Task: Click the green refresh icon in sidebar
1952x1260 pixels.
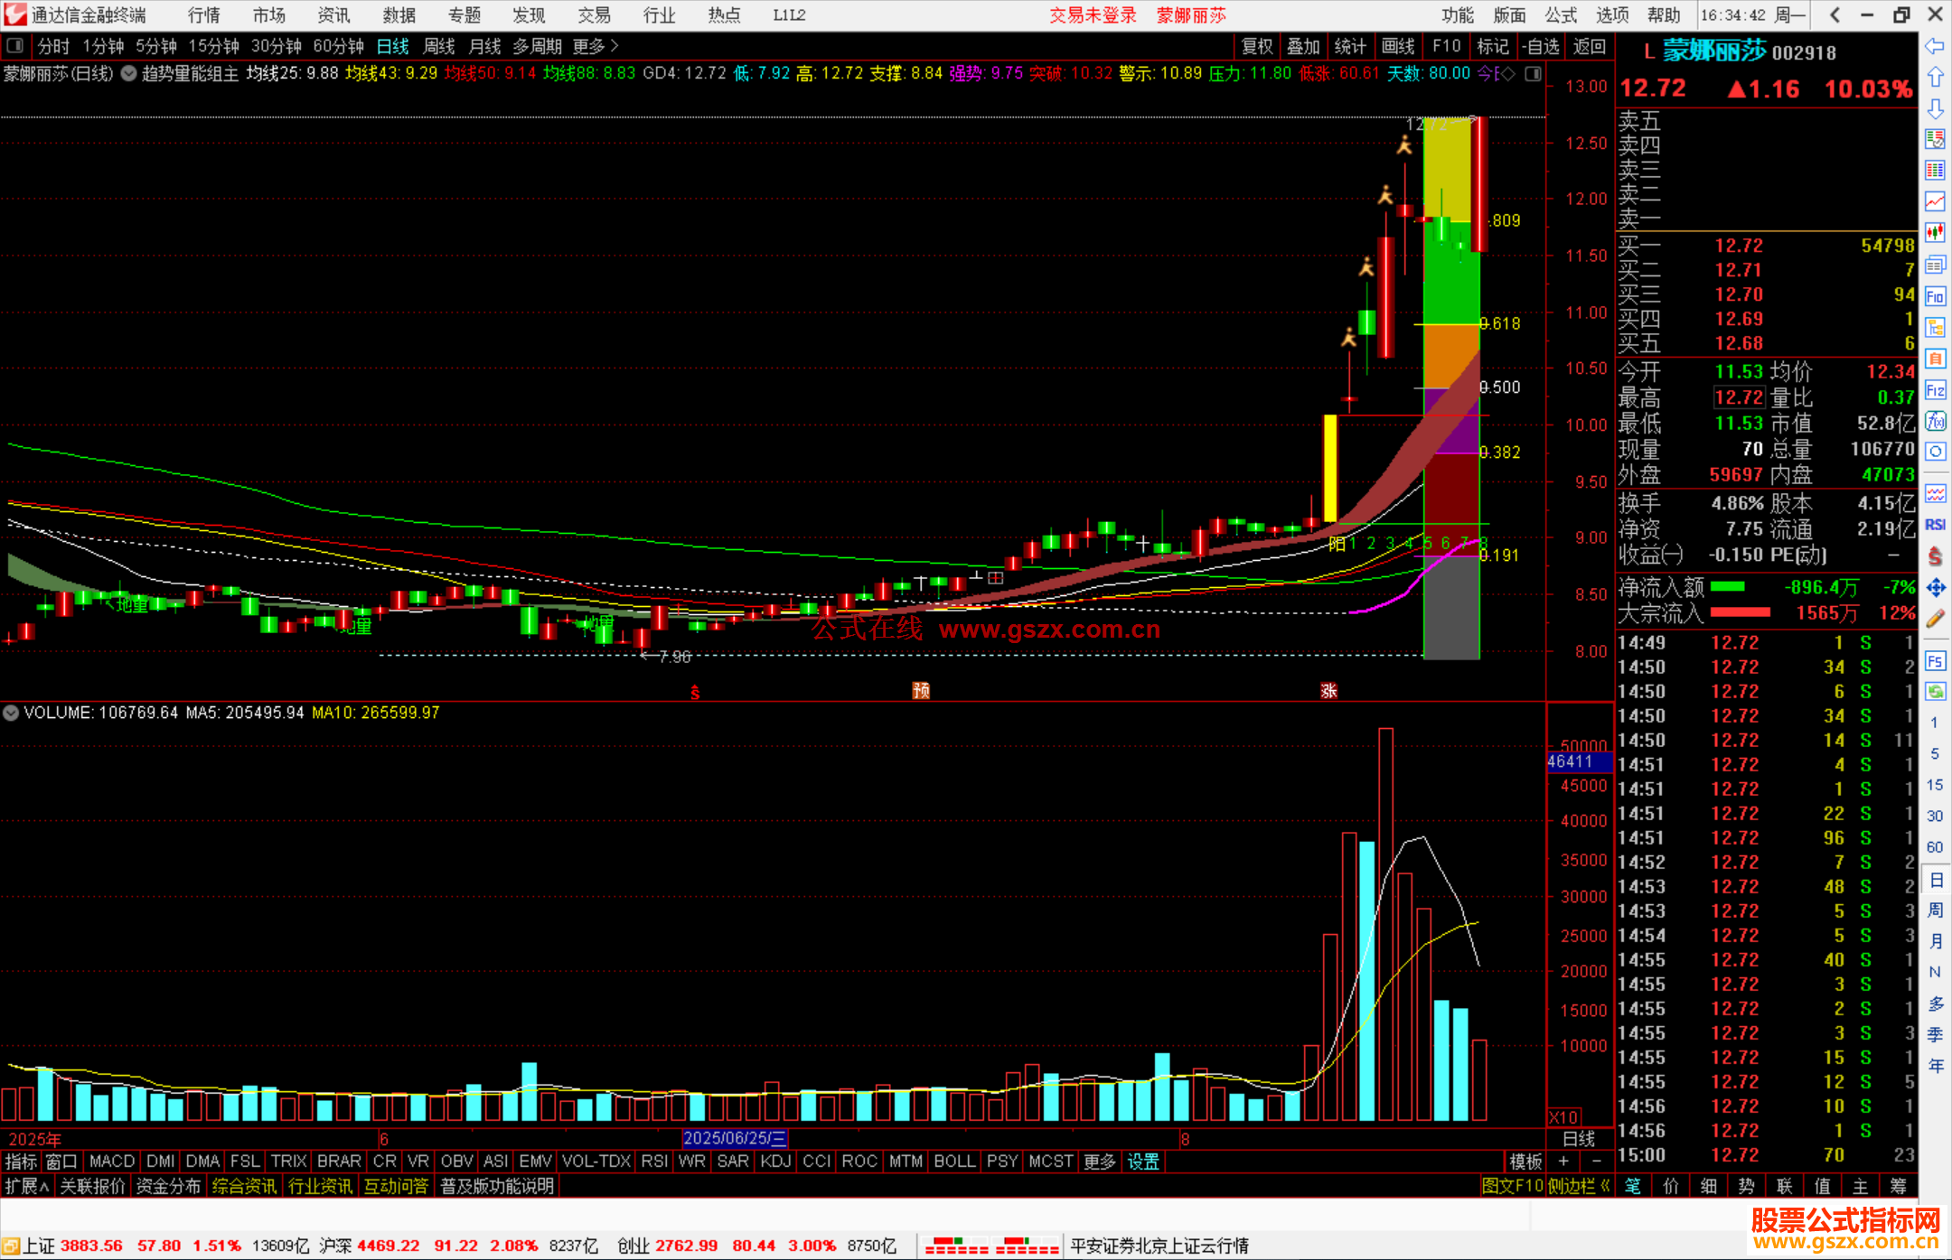Action: click(x=1935, y=692)
